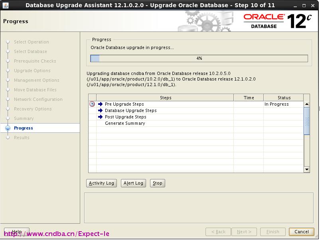Select the Select Operation step in sidebar
320x240 pixels.
pos(32,42)
